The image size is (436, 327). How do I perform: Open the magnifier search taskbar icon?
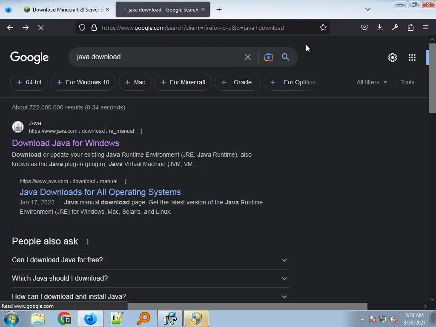pos(143,318)
